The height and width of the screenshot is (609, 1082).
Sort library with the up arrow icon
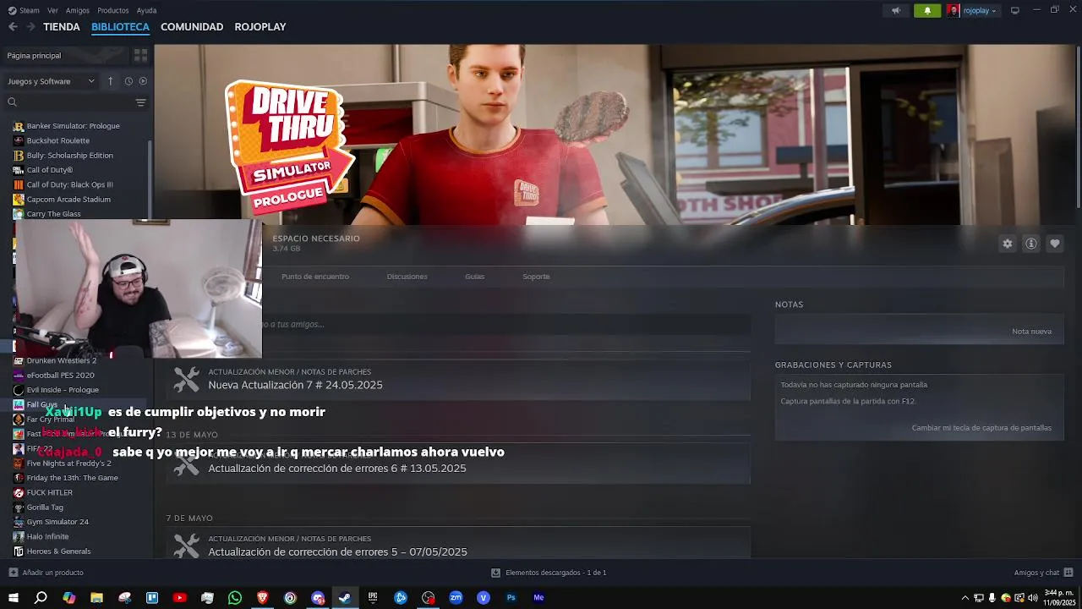coord(110,81)
